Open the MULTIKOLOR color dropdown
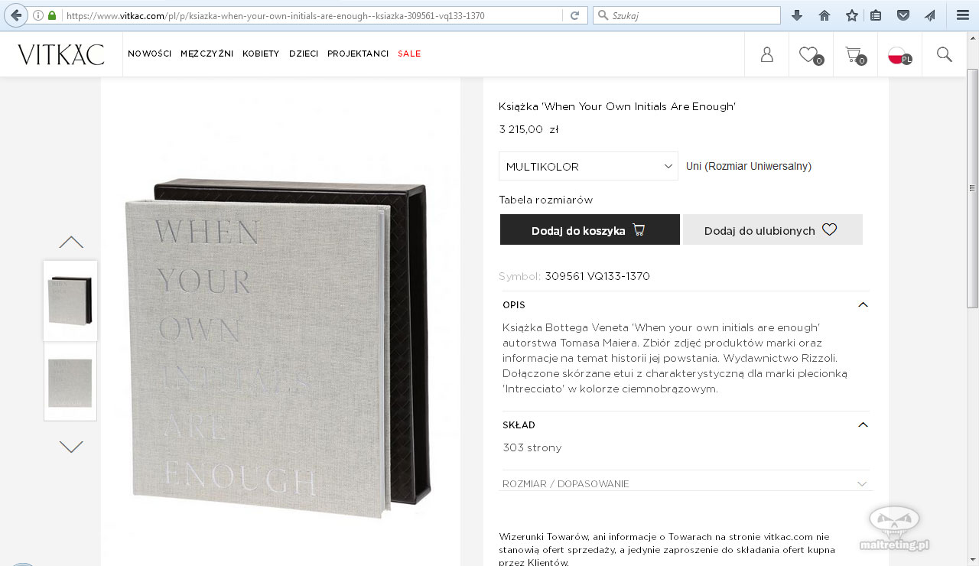The height and width of the screenshot is (566, 979). click(x=588, y=166)
